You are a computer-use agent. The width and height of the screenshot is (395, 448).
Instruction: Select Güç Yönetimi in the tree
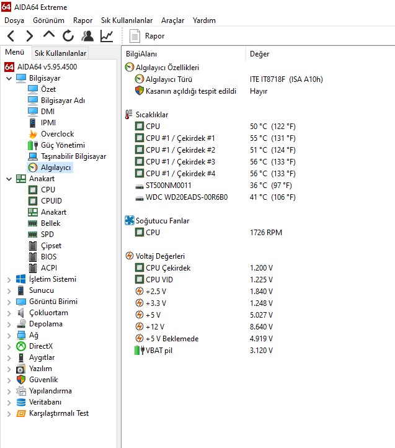click(x=63, y=145)
